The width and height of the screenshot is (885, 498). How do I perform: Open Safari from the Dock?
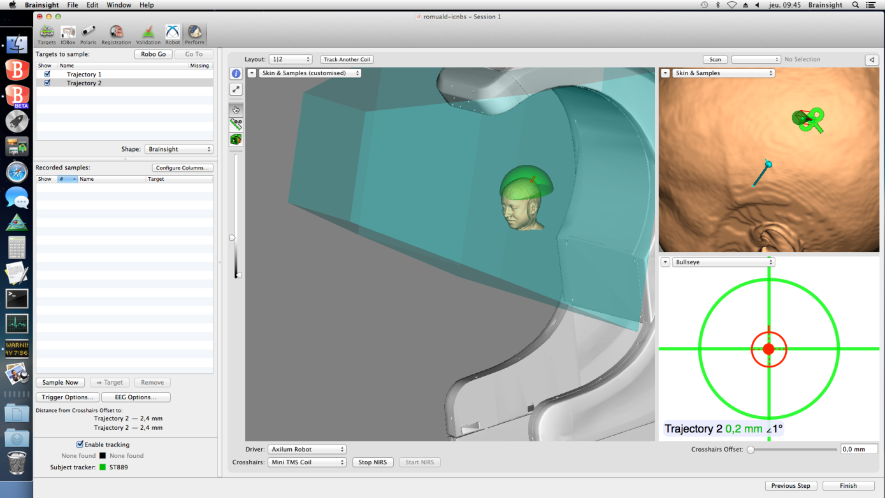(x=17, y=172)
